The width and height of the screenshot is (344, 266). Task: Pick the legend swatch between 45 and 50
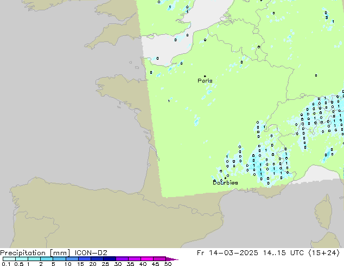(x=160, y=259)
